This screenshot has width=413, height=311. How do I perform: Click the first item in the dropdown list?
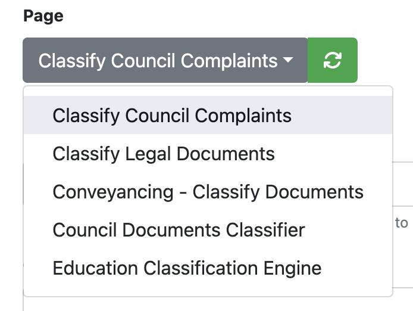(172, 115)
